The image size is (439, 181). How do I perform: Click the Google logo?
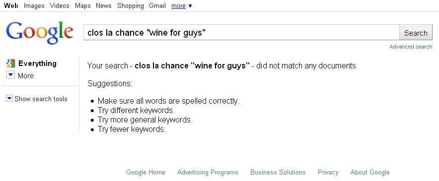39,32
